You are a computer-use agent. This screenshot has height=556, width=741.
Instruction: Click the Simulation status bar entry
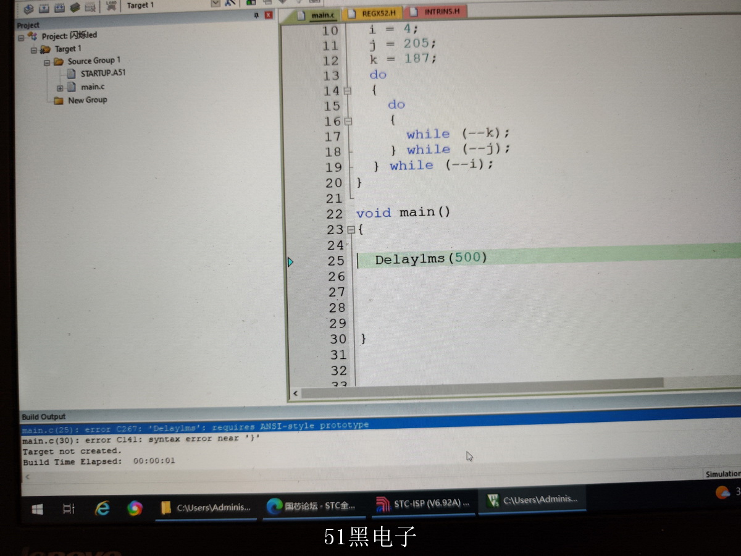tap(722, 474)
